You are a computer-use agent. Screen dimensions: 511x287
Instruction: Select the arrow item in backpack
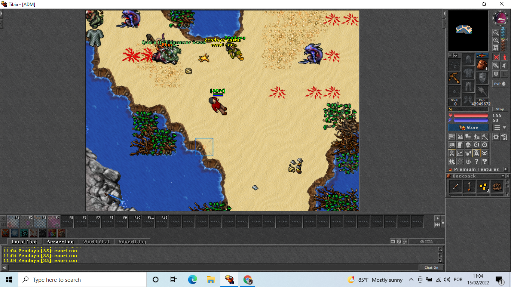(469, 186)
